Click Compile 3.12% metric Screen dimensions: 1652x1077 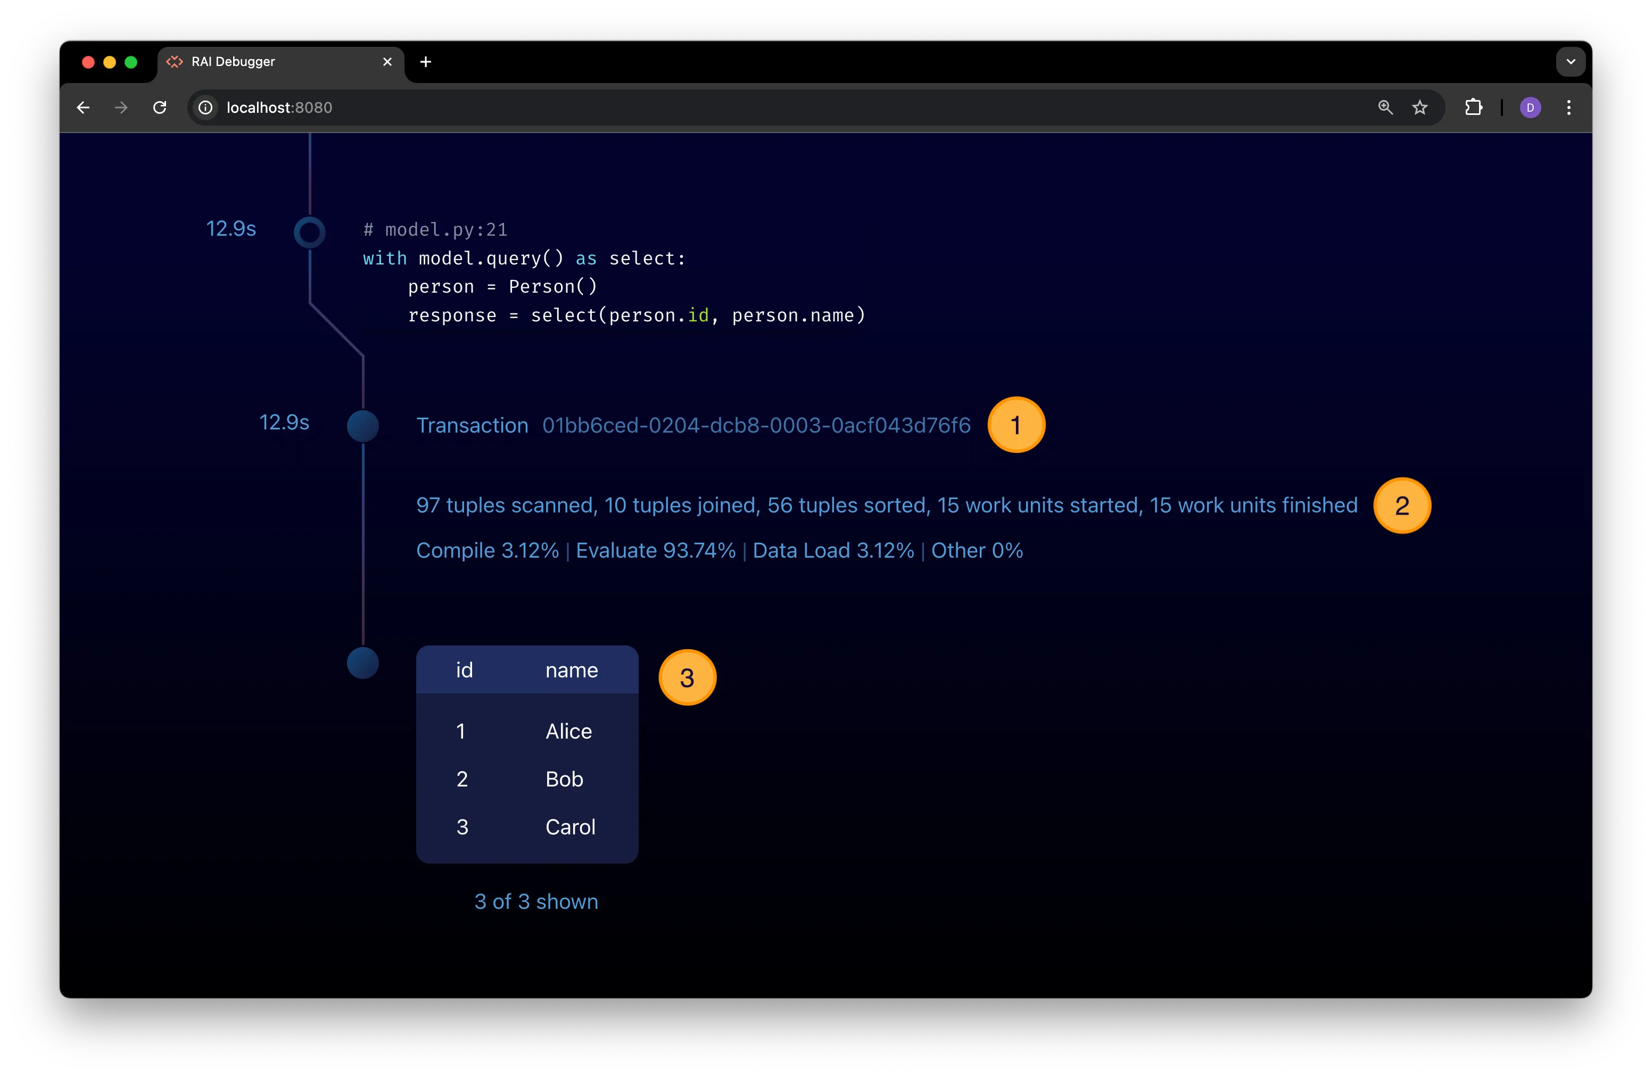488,550
